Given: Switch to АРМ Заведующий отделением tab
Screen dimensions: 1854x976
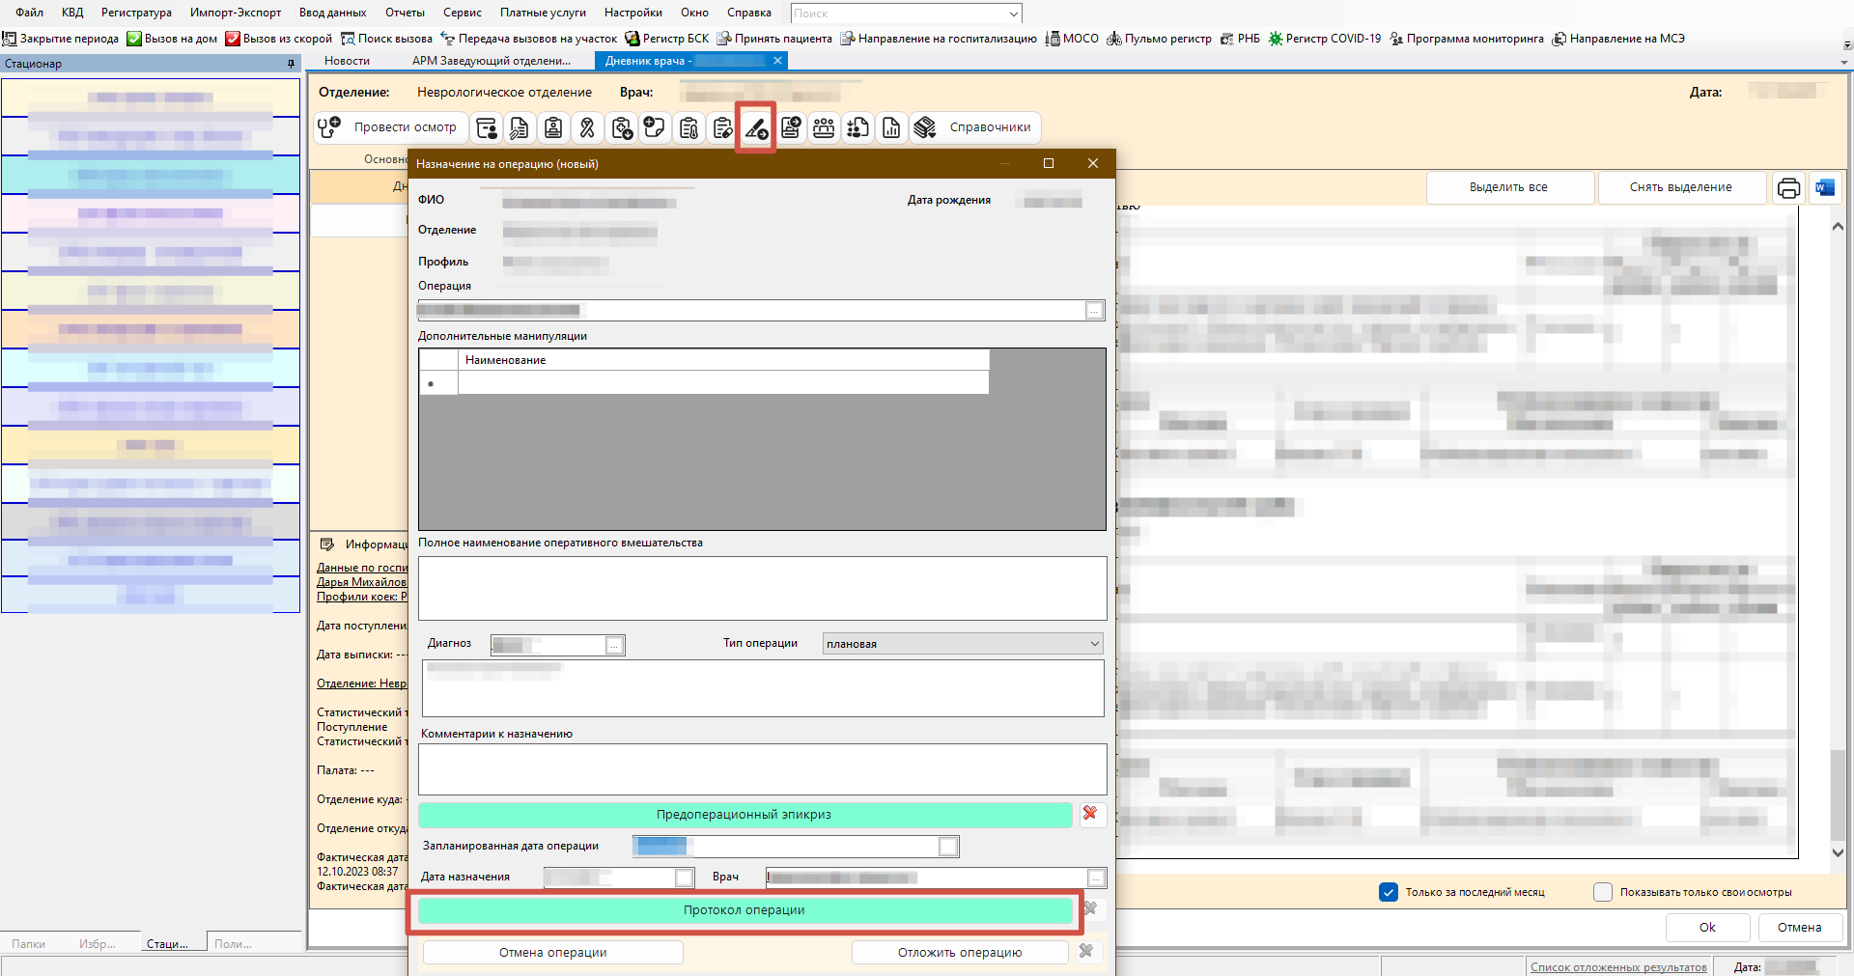Looking at the screenshot, I should point(492,61).
